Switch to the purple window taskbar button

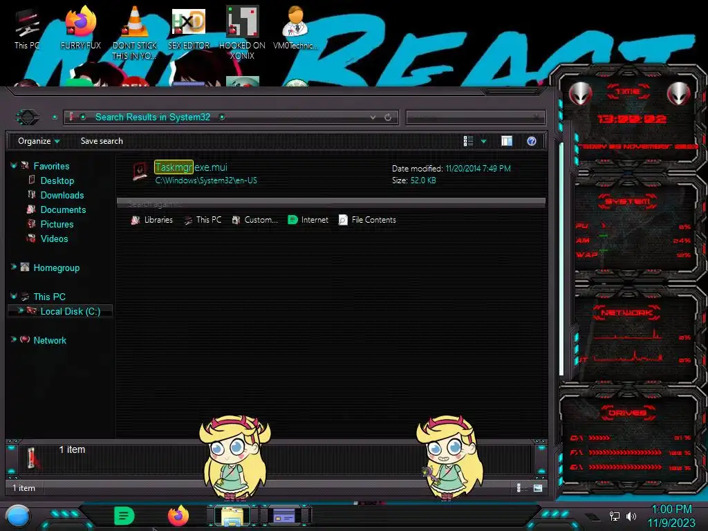[284, 515]
